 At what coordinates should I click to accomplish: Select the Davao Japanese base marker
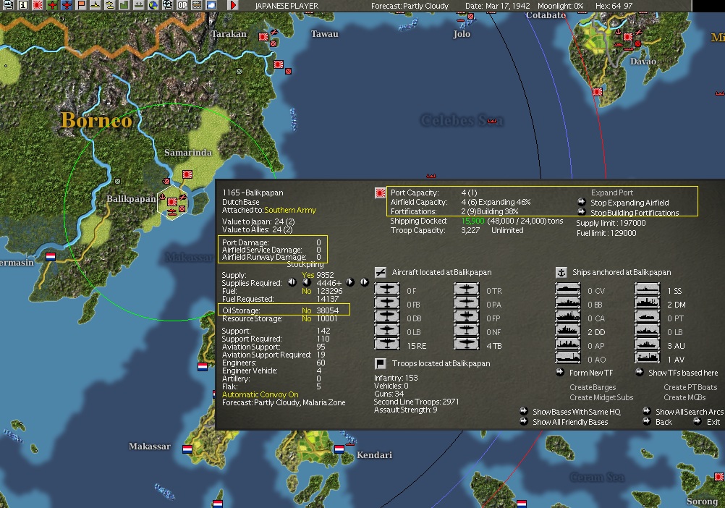click(628, 36)
